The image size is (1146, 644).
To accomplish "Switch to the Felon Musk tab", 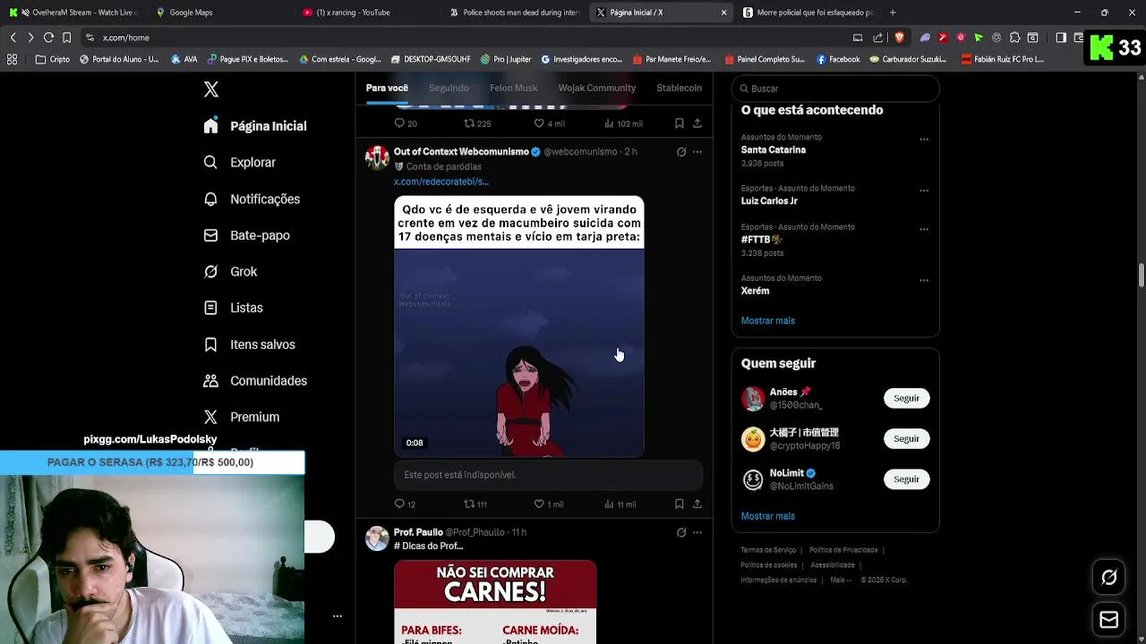I will pos(514,88).
